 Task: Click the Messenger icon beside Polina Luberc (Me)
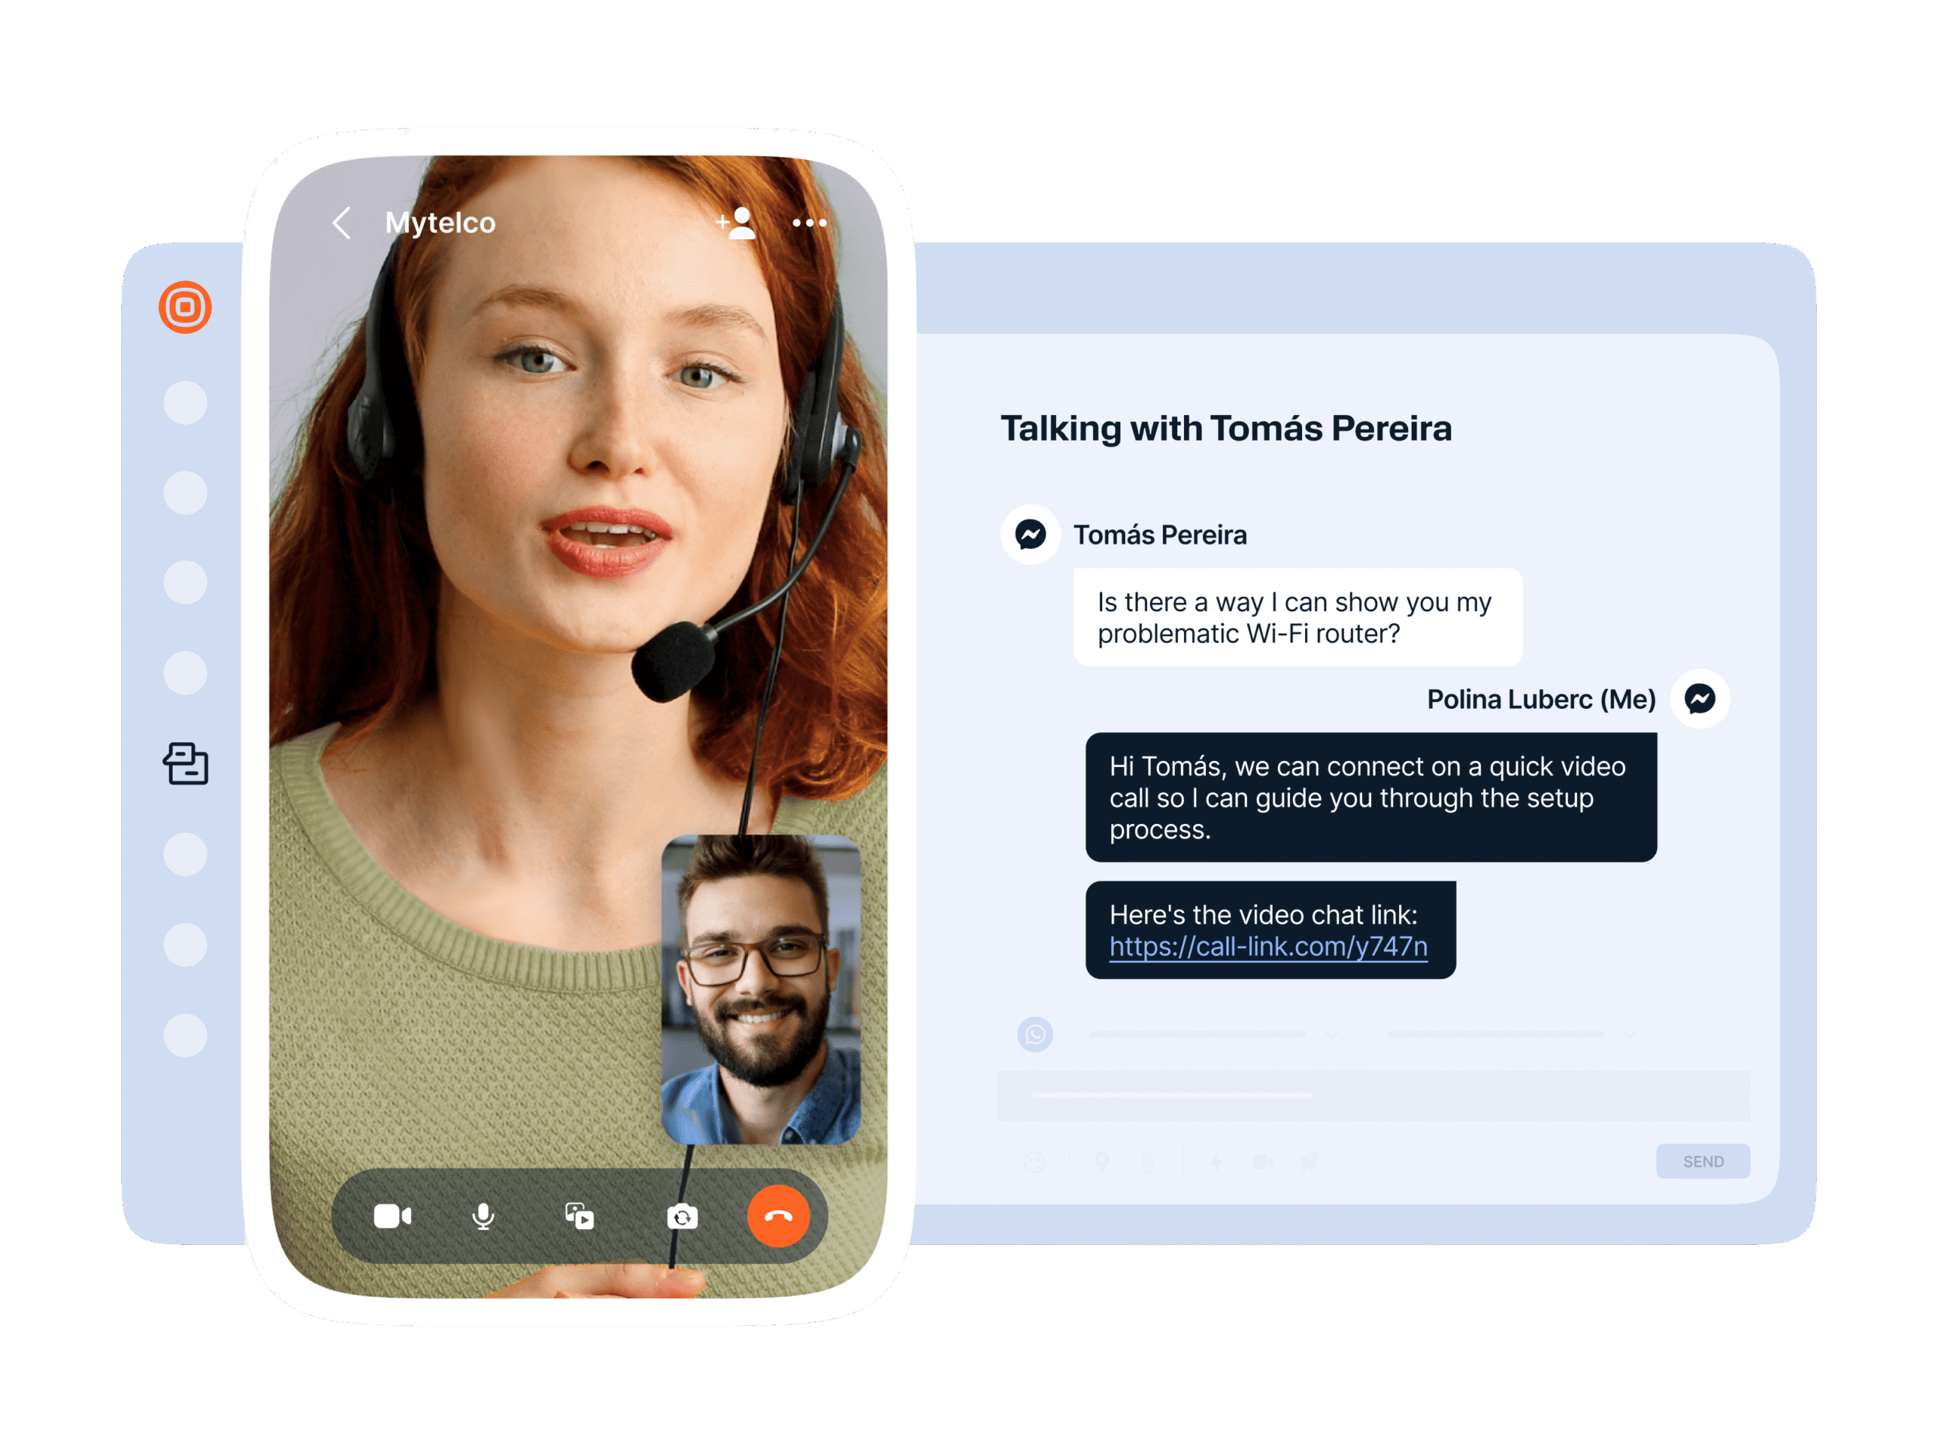(1700, 698)
